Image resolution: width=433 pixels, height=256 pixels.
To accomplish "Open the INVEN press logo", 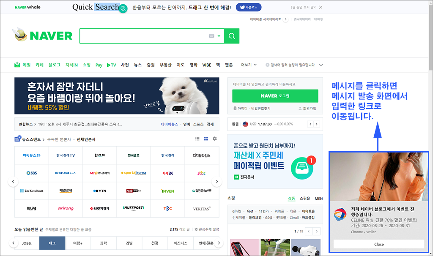I will pyautogui.click(x=167, y=191).
